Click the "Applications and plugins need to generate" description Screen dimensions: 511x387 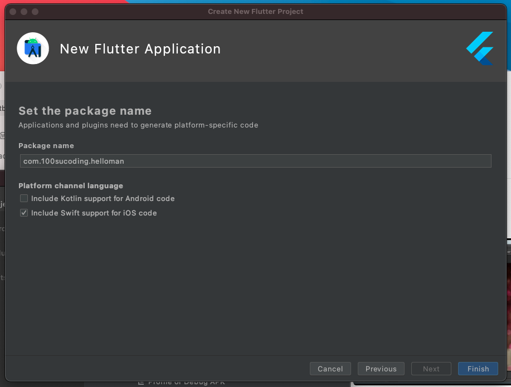point(139,125)
